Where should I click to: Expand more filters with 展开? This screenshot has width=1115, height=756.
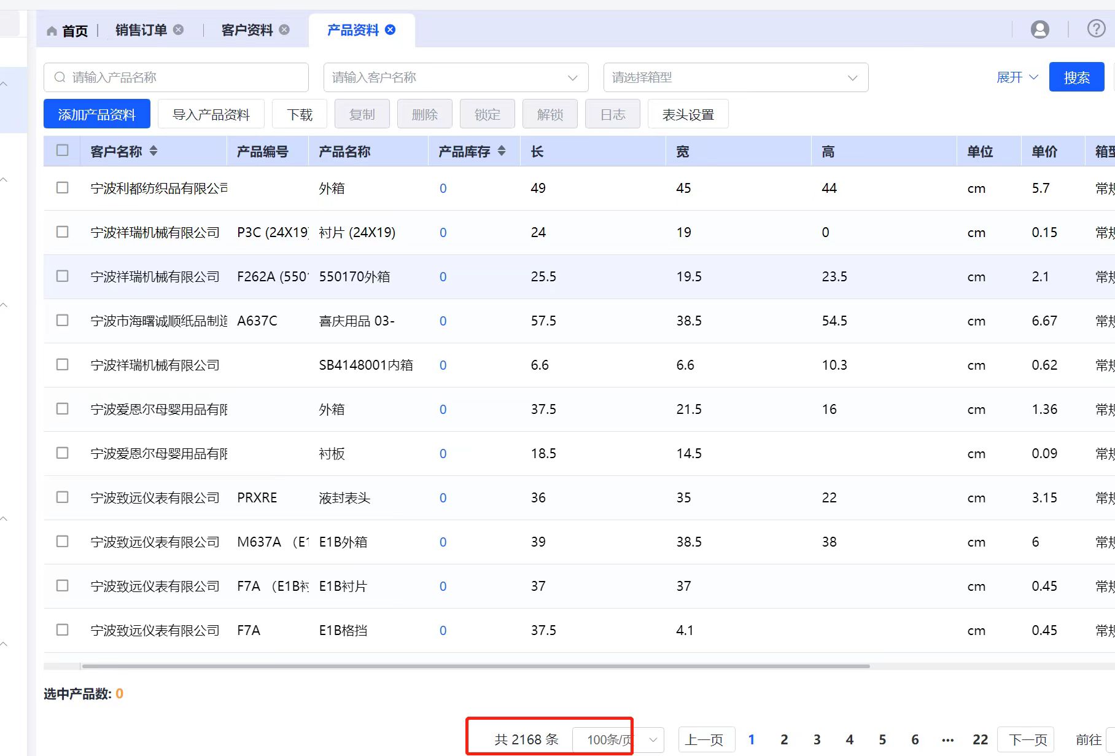click(x=1017, y=77)
